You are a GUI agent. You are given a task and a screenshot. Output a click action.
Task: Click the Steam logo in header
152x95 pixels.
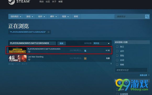19,2
